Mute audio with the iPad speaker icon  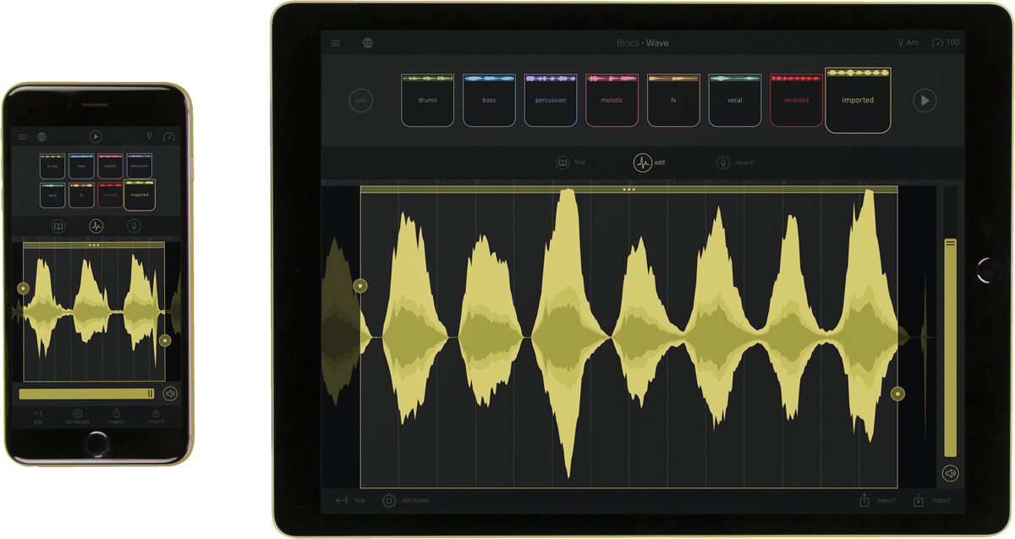click(x=951, y=474)
